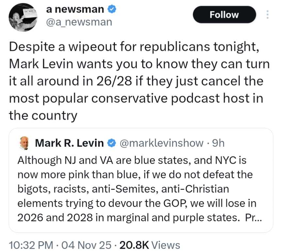This screenshot has width=282, height=252.
Task: Click the "Views" label at the bottom
Action: (166, 245)
